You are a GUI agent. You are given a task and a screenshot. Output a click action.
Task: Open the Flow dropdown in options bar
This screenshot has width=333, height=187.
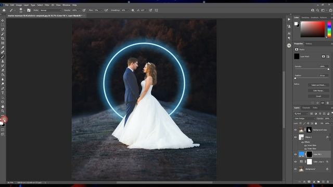click(x=101, y=10)
